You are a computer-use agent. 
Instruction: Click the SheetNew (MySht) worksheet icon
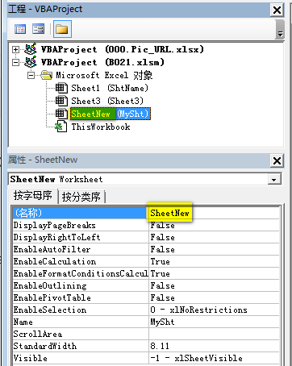[61, 114]
